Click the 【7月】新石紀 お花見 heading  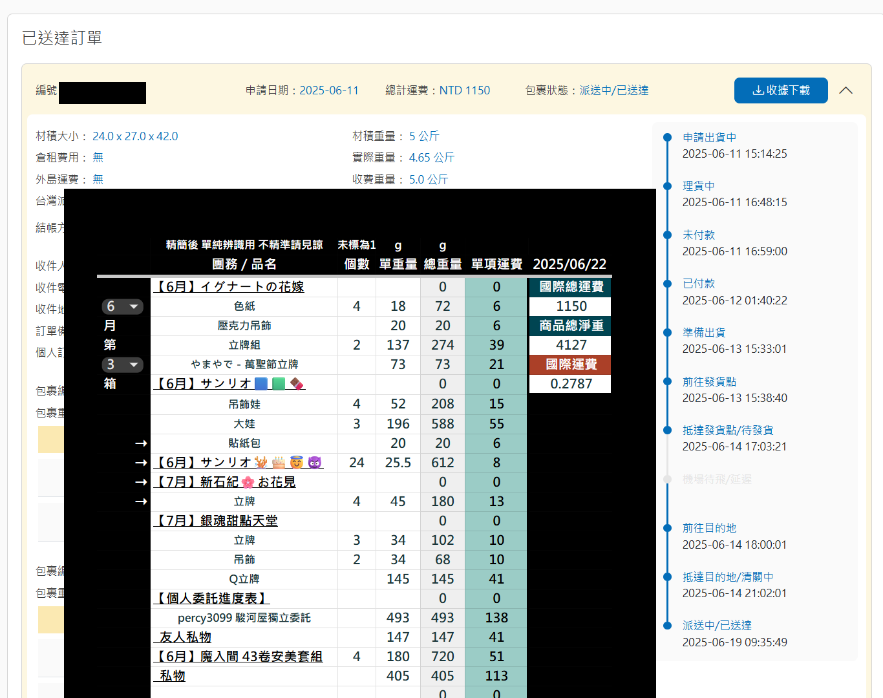(224, 481)
